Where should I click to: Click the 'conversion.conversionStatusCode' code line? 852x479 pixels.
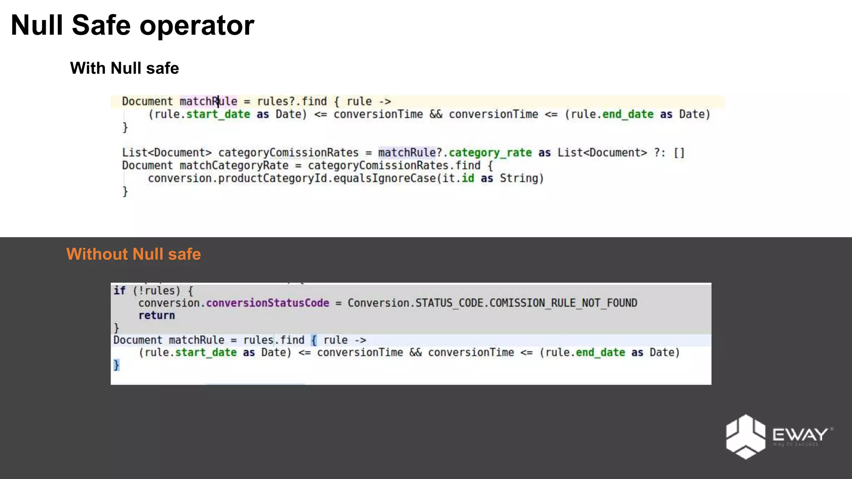coord(388,303)
